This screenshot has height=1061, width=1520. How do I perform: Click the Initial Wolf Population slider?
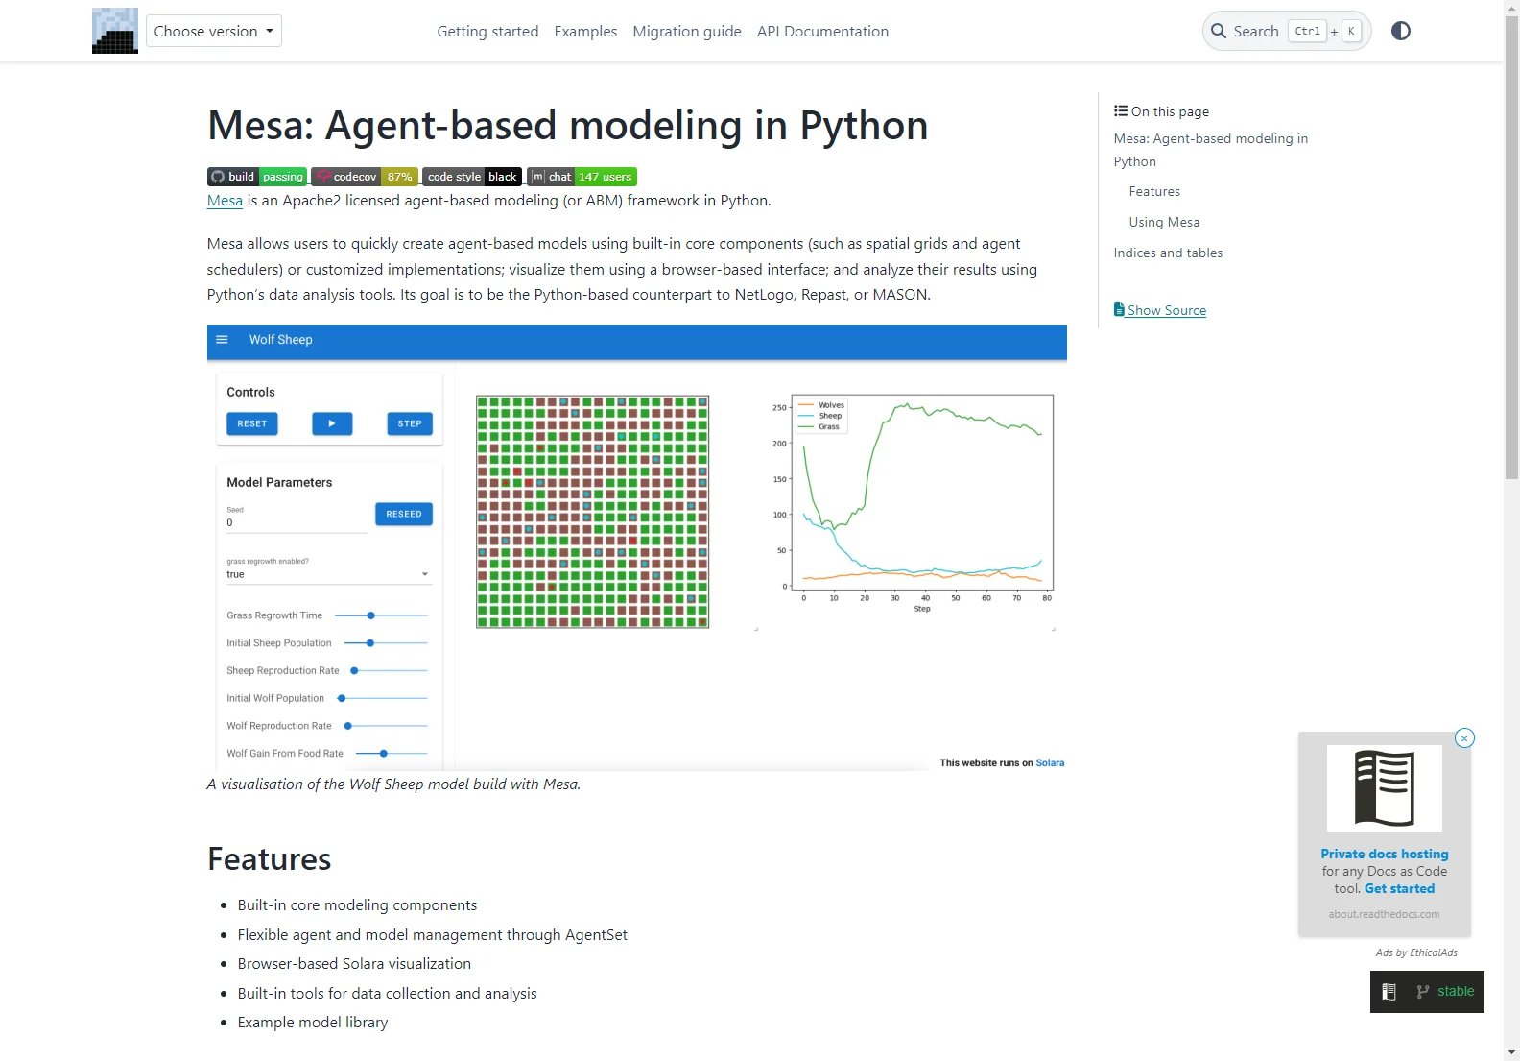pos(382,698)
